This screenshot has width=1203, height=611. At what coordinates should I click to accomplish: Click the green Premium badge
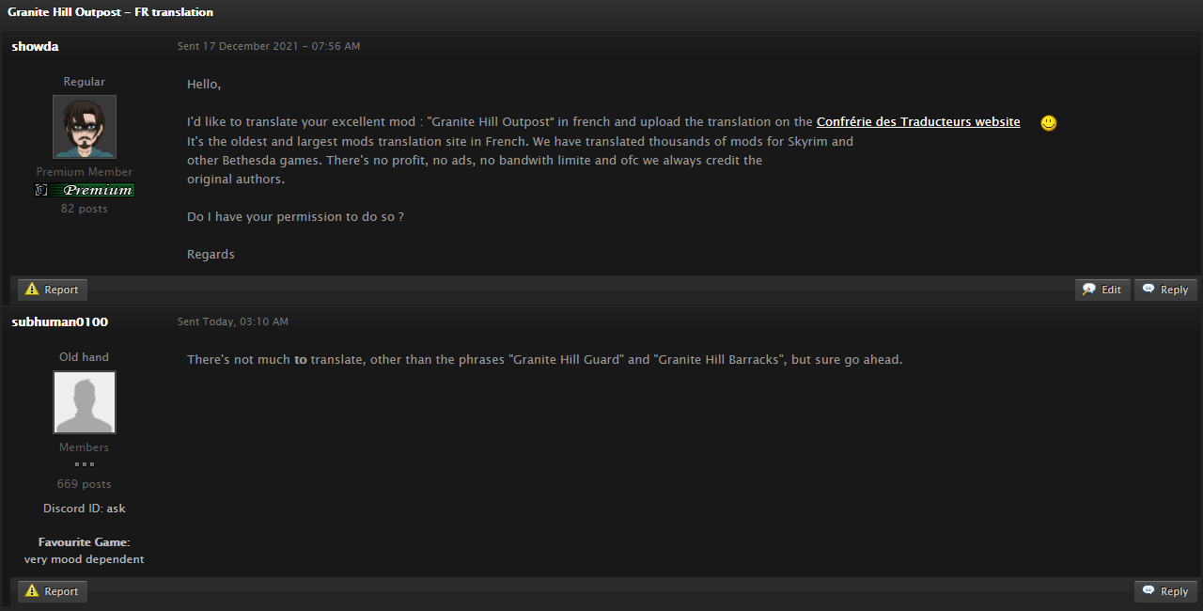coord(85,190)
